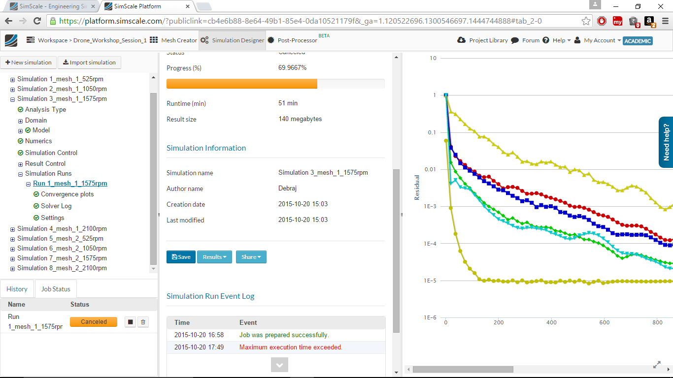The width and height of the screenshot is (673, 378).
Task: Click the browser forward arrow
Action: point(23,21)
